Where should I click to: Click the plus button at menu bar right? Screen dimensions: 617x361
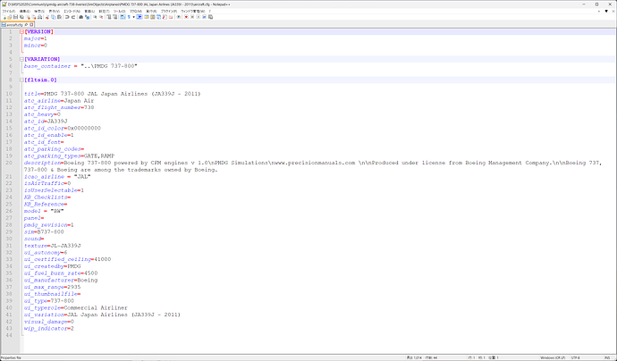point(598,11)
